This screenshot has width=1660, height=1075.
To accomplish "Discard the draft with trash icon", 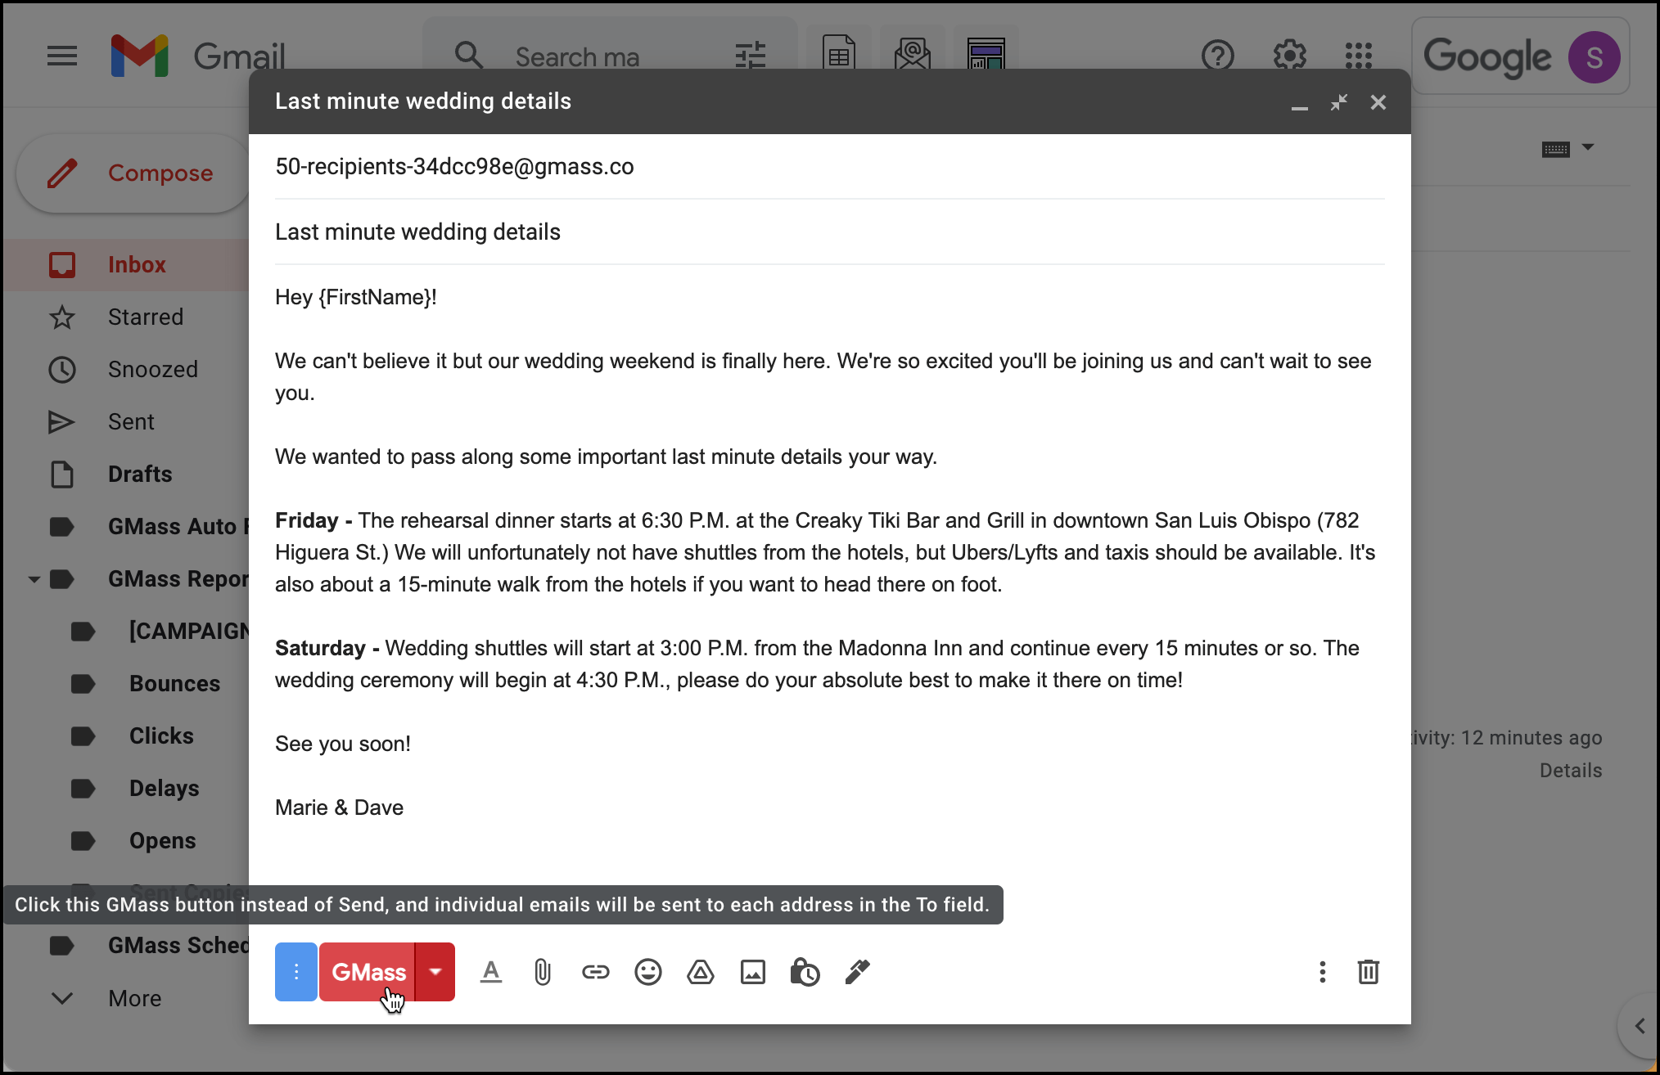I will coord(1369,972).
